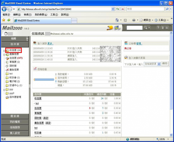Open the 回收筒 trash folder icon

(x=7, y=66)
